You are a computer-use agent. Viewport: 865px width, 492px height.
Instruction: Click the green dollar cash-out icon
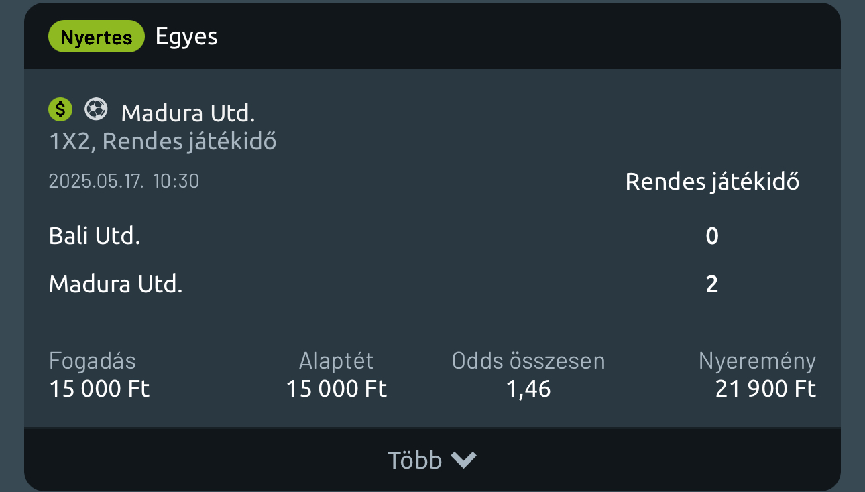coord(60,109)
